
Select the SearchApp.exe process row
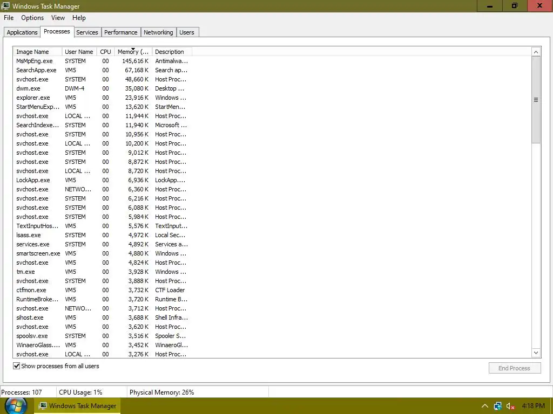pyautogui.click(x=102, y=70)
